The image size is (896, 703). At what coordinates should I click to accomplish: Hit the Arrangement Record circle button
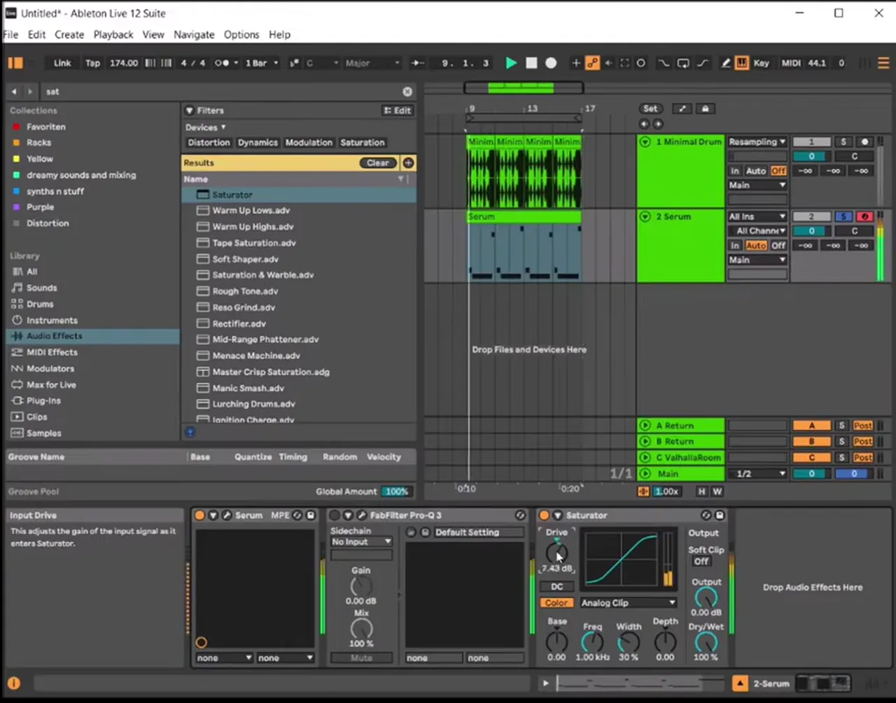551,63
